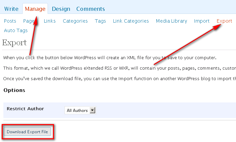Viewport: 236px width, 142px height.
Task: Select the Export submenu item
Action: coord(224,21)
